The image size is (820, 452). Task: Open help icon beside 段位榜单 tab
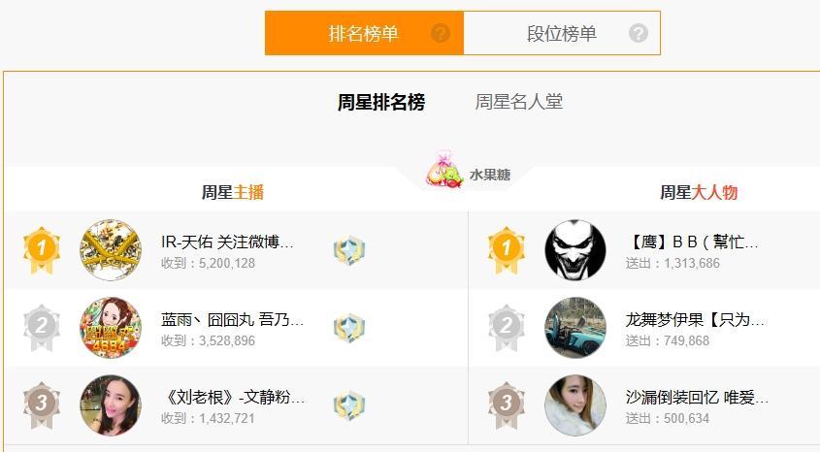[638, 33]
